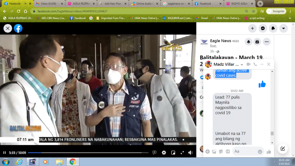295x166 pixels.
Task: Start a voice call in chat
Action: 255,64
